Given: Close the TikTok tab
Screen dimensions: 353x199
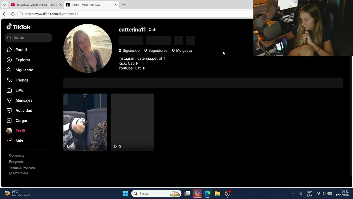Looking at the screenshot, I should coord(116,5).
